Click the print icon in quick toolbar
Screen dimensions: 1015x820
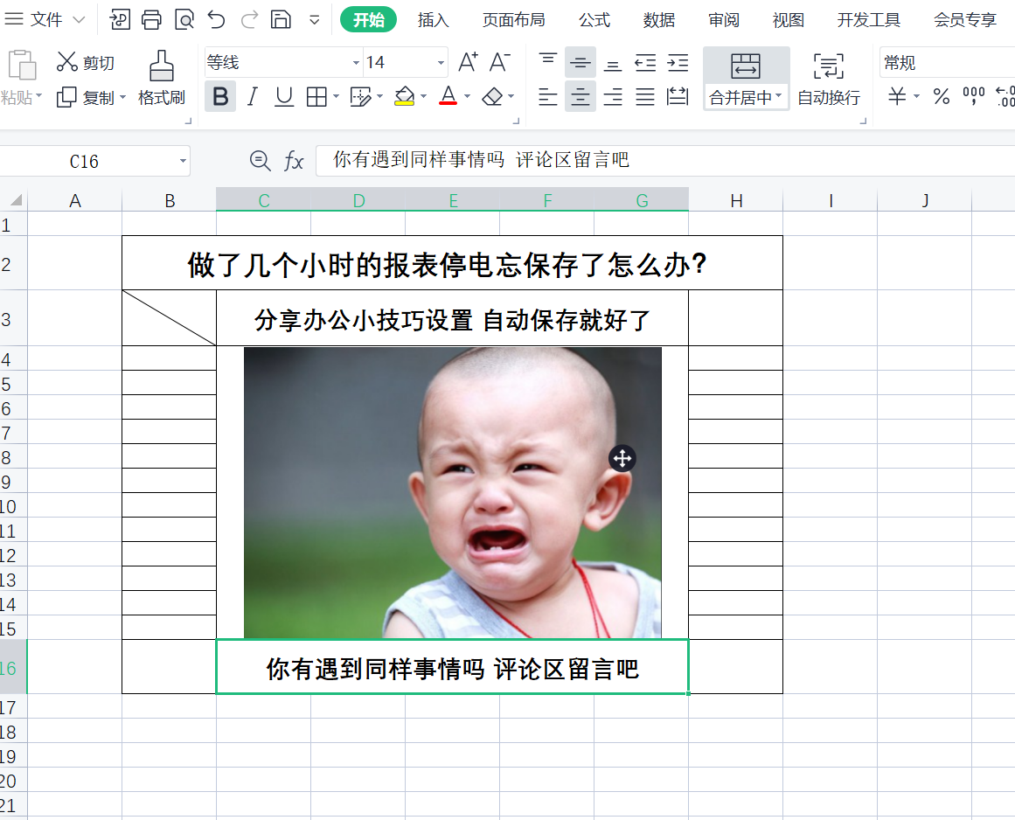click(151, 20)
